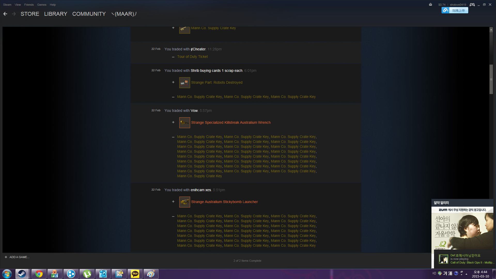Screen dimensions: 496x279
Task: Open uTorrent from the taskbar
Action: point(87,274)
